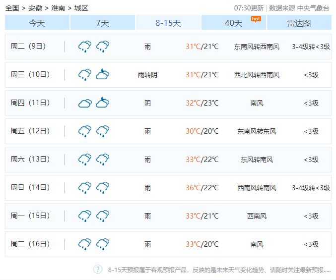Image resolution: width=336 pixels, height=280 pixels.
Task: Click the 周二（9日） date label
Action: pos(28,46)
